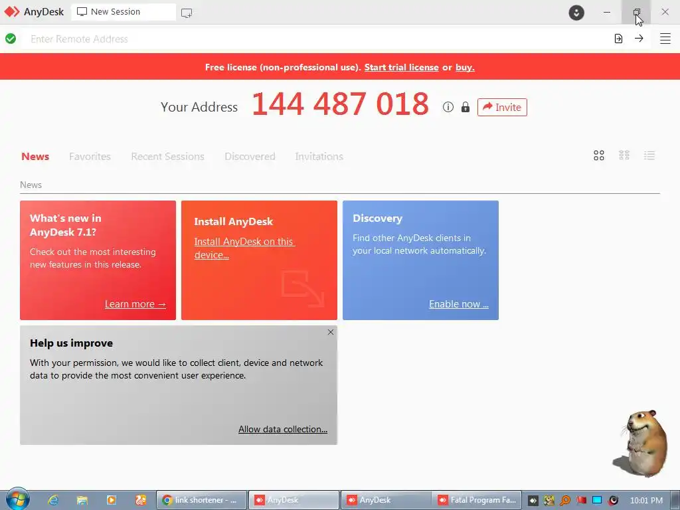Open the media player taskbar icon

tap(112, 500)
